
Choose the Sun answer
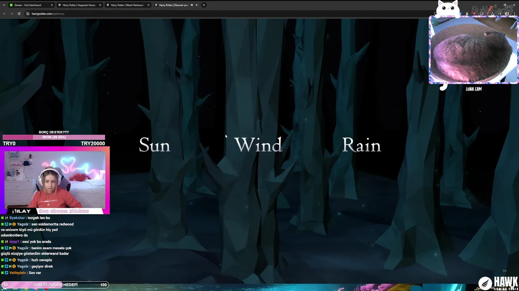pos(154,145)
